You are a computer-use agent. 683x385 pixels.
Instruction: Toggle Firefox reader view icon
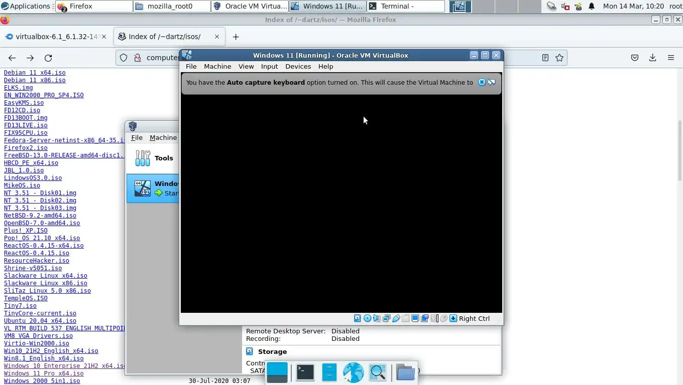pos(545,58)
